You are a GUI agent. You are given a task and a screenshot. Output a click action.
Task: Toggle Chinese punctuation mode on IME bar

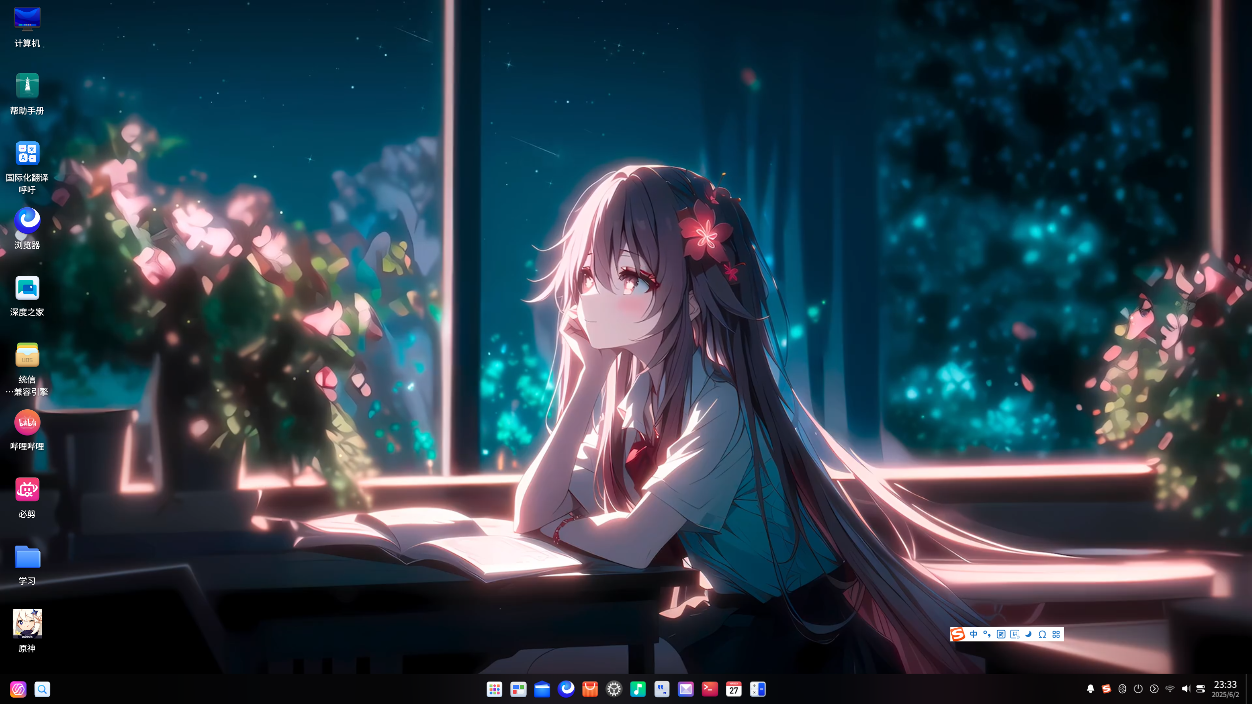pos(987,634)
